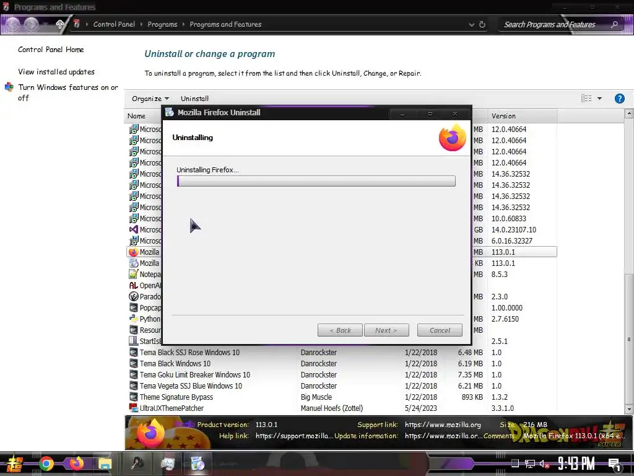Click Back button in uninstall dialog

[x=340, y=330]
